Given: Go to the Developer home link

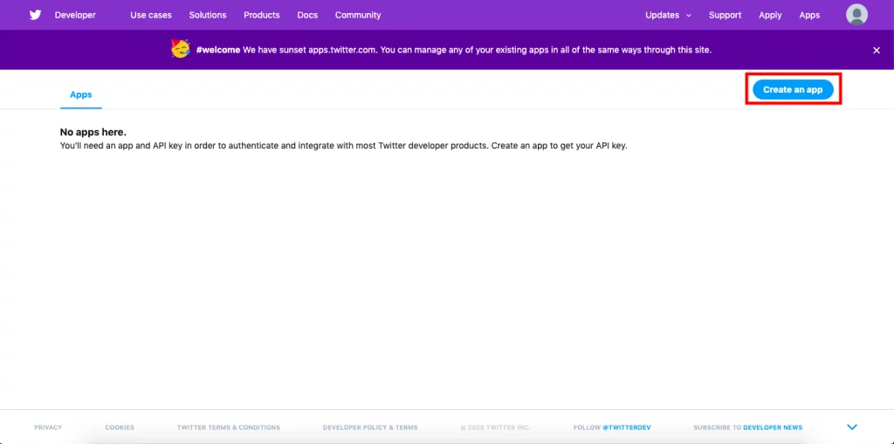Looking at the screenshot, I should click(x=75, y=16).
